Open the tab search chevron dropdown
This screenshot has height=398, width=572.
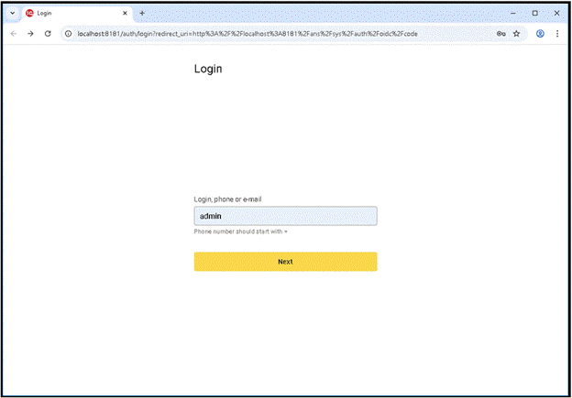coord(12,14)
